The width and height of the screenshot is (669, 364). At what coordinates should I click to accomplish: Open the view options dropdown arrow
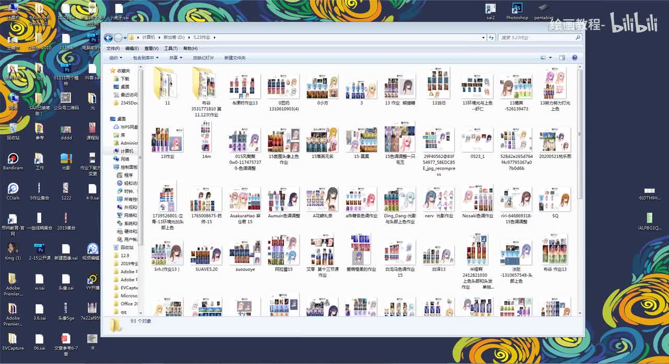pos(550,58)
